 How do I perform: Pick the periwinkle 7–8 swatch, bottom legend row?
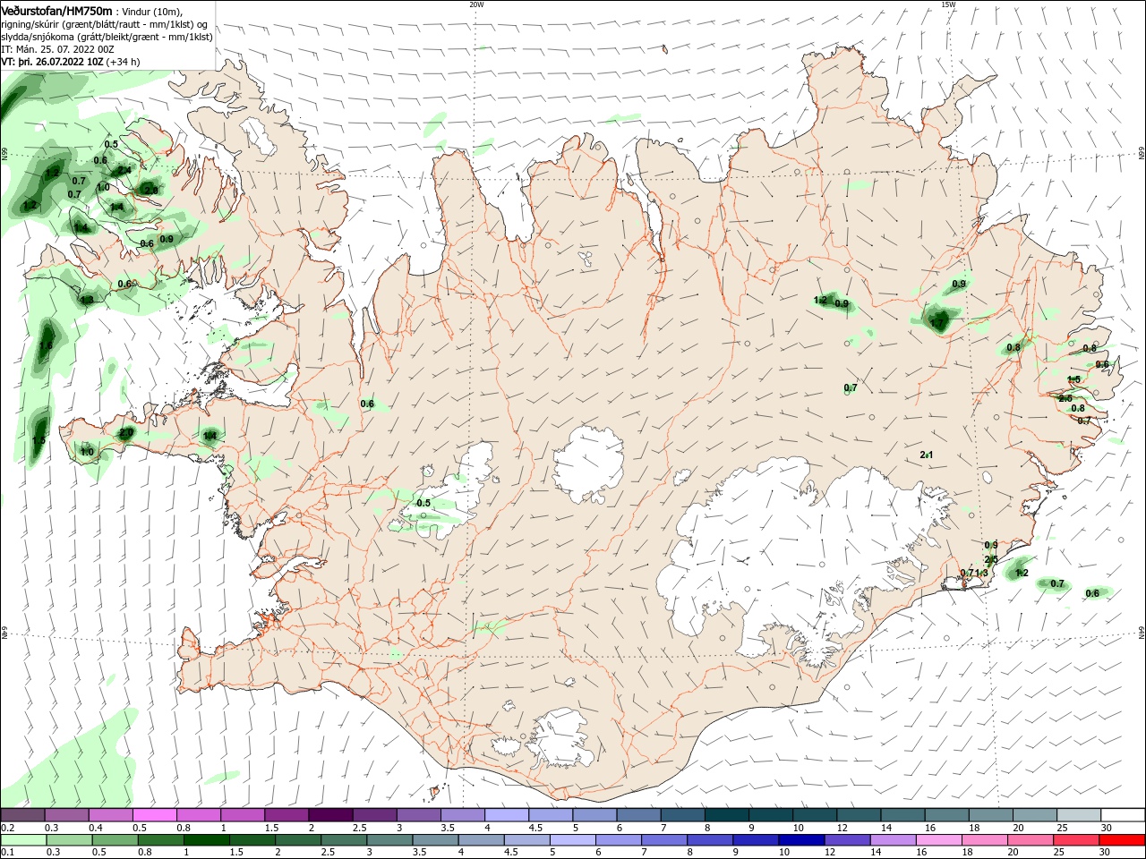click(664, 840)
